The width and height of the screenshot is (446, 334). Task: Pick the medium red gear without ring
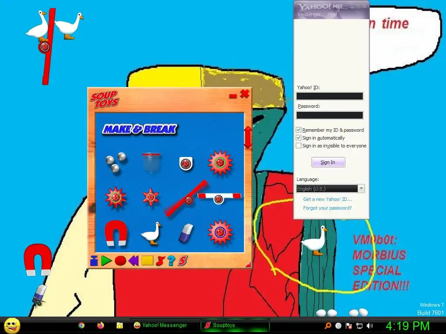pos(115,197)
